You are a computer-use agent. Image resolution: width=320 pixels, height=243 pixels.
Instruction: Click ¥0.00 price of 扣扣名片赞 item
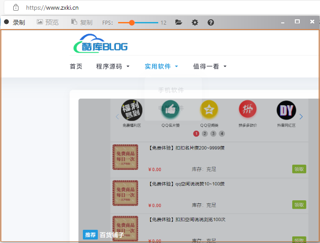click(155, 169)
